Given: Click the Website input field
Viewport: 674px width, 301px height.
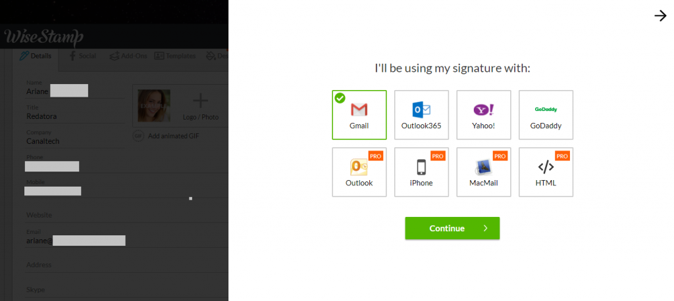Looking at the screenshot, I should click(x=126, y=215).
